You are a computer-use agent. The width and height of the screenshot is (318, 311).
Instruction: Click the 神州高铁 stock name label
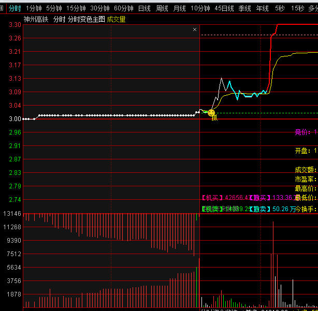tap(36, 19)
